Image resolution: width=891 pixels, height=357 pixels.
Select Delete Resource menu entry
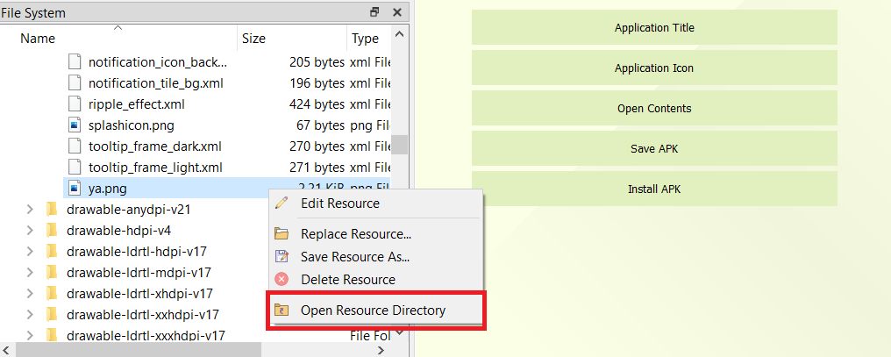coord(347,280)
